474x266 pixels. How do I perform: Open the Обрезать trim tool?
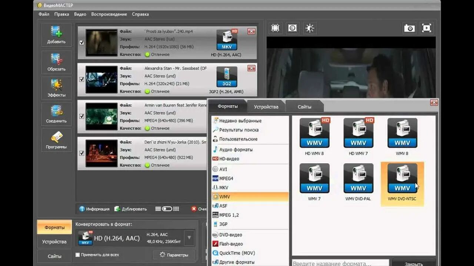tap(56, 62)
